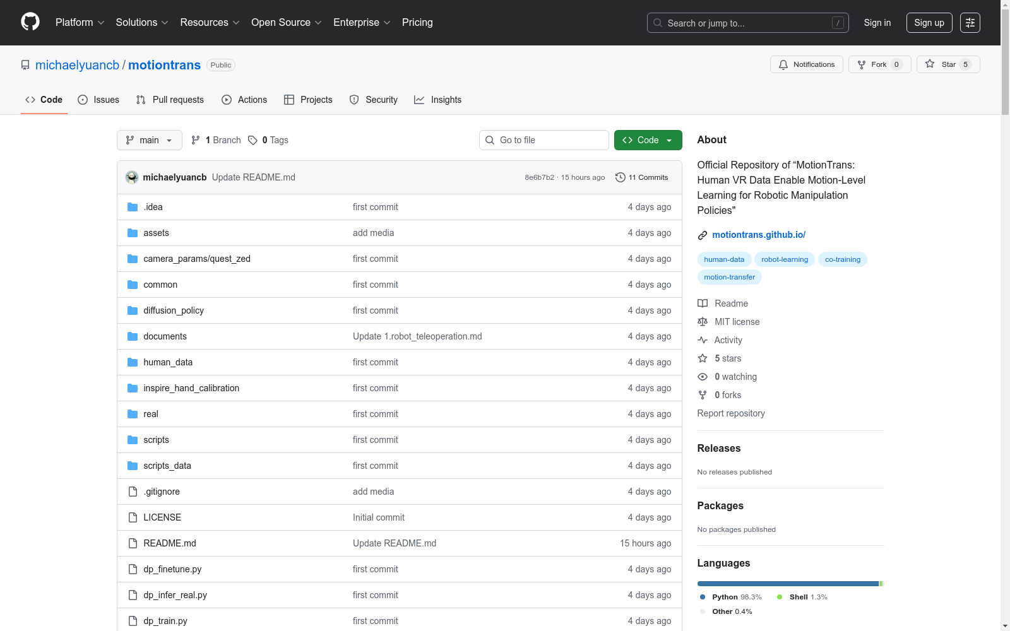Star the motiontrans repository
The width and height of the screenshot is (1010, 631).
948,64
